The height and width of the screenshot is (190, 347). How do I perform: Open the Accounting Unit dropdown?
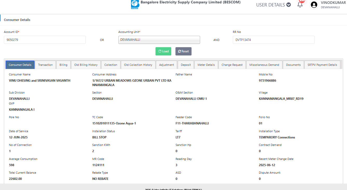click(159, 40)
